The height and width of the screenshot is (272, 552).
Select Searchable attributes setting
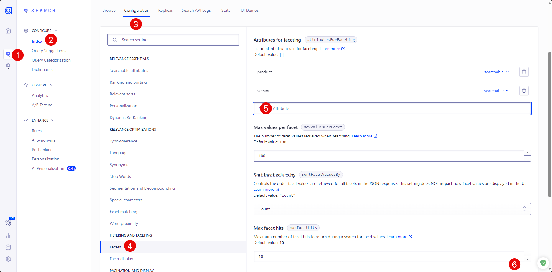(129, 70)
